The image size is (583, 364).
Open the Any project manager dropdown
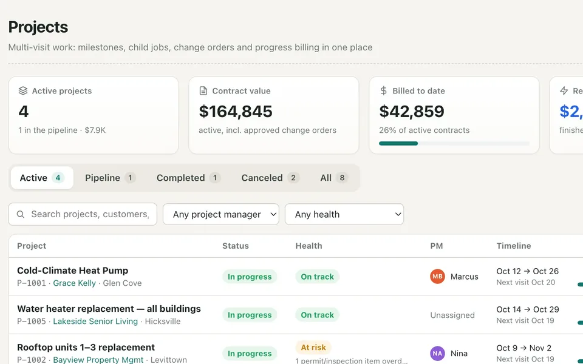221,214
